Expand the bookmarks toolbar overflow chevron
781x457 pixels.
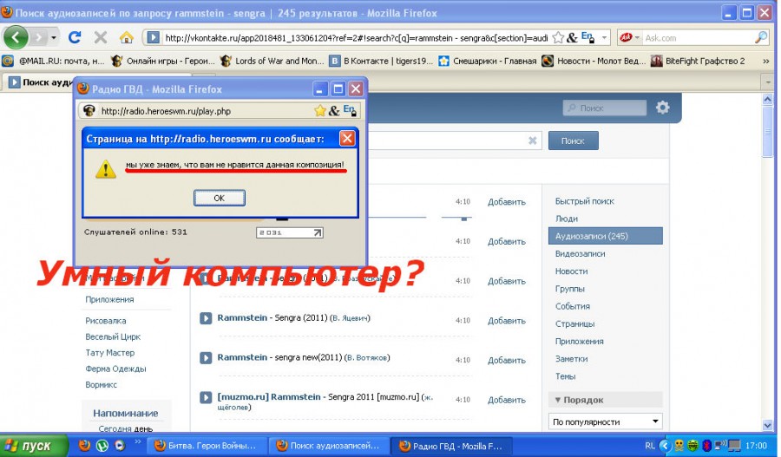[765, 61]
